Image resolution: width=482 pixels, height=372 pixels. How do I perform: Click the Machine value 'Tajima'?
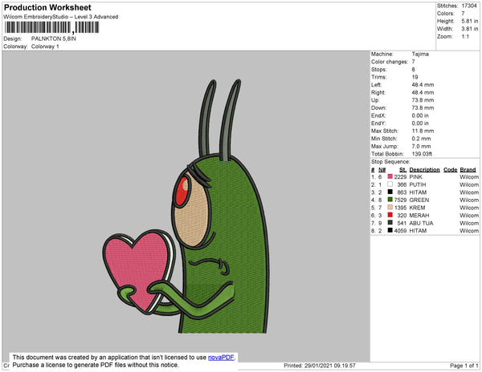[420, 54]
